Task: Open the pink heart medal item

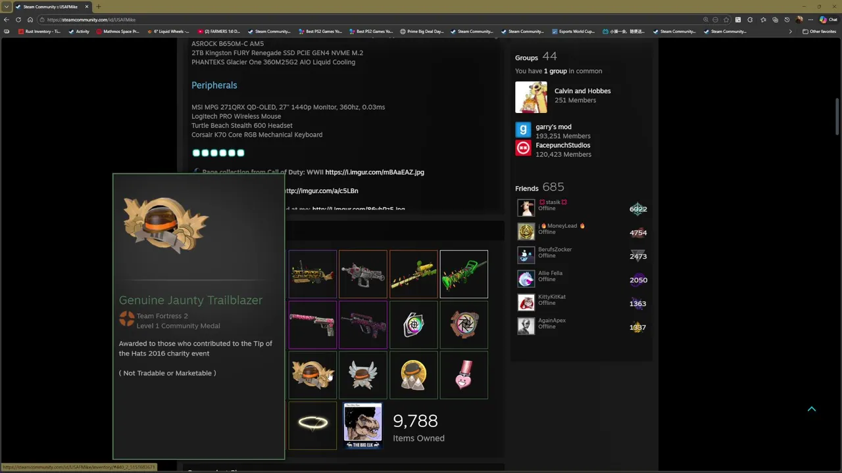Action: [x=464, y=375]
